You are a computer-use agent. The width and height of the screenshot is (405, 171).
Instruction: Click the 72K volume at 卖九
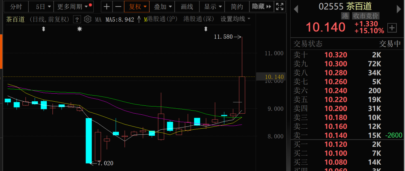point(375,64)
